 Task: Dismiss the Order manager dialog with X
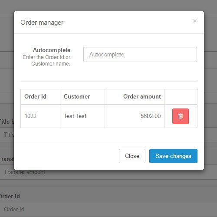point(195,21)
